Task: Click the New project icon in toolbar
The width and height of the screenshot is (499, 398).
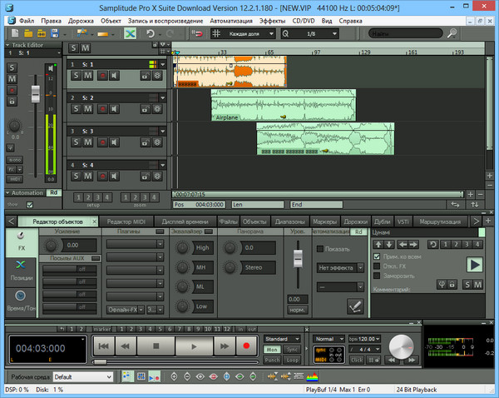Action: coord(15,33)
